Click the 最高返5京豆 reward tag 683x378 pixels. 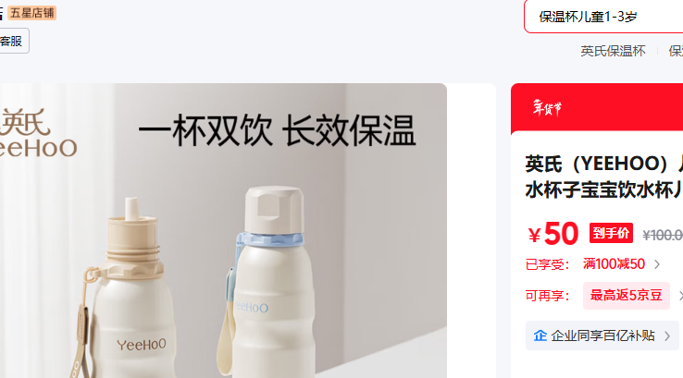[x=626, y=296]
